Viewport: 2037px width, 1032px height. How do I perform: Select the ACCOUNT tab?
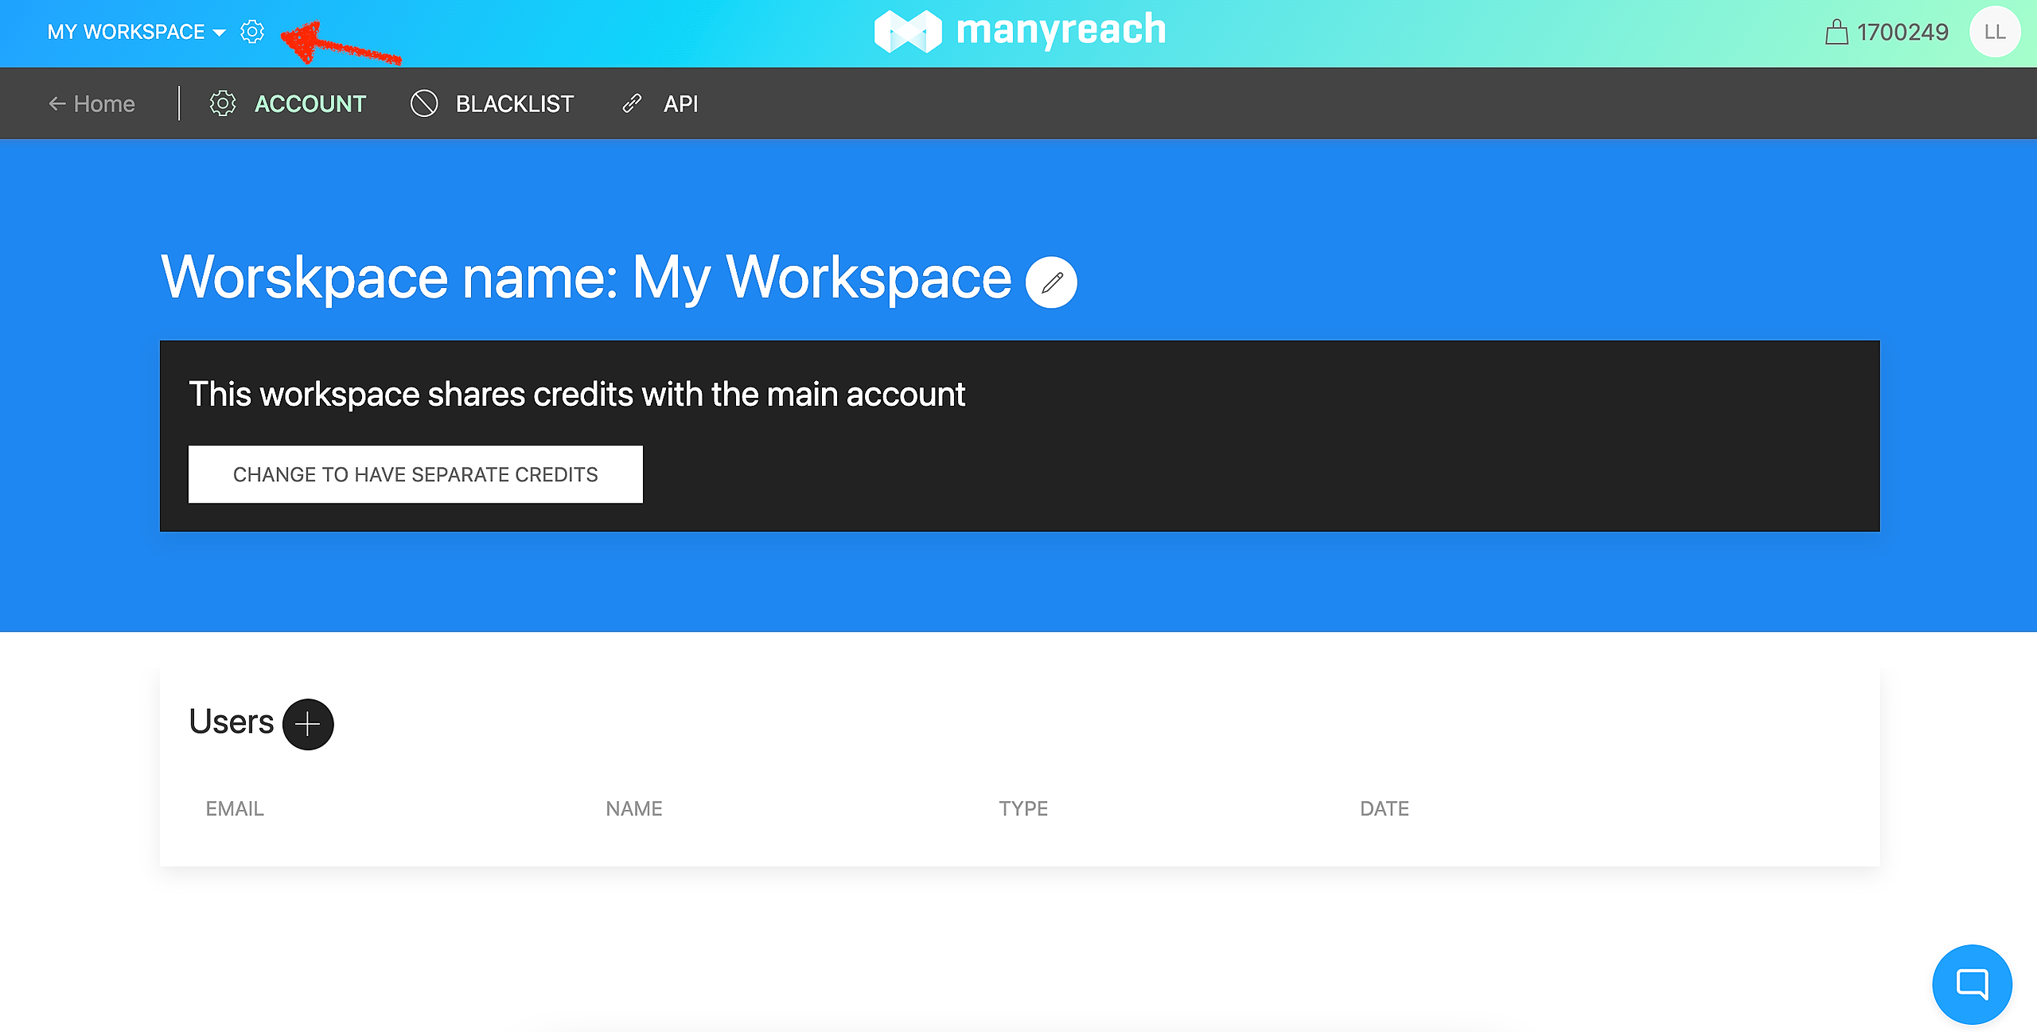[x=310, y=103]
